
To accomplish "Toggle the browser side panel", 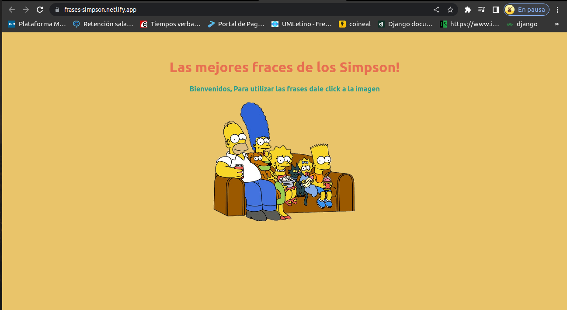I will 495,10.
